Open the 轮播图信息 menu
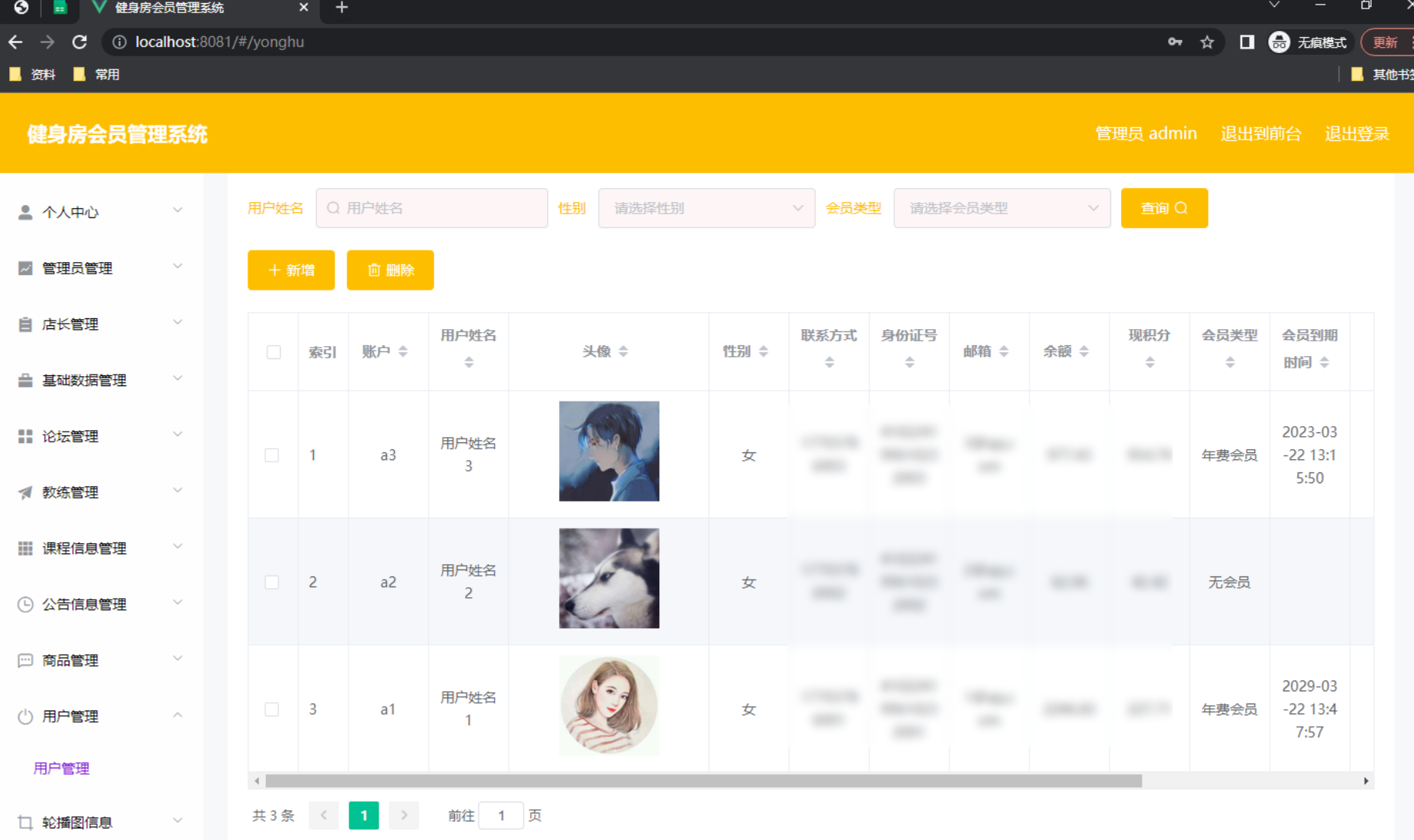The image size is (1414, 840). click(102, 822)
